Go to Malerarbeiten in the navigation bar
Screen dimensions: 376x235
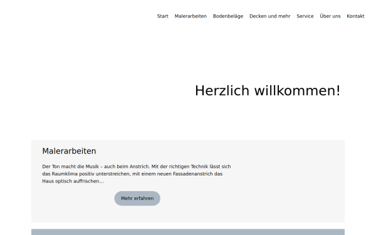tap(191, 16)
